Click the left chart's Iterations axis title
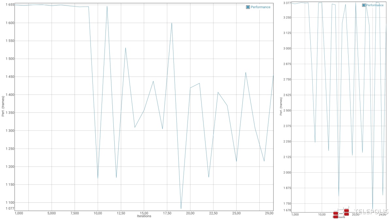This screenshot has height=220, width=392. 144,216
